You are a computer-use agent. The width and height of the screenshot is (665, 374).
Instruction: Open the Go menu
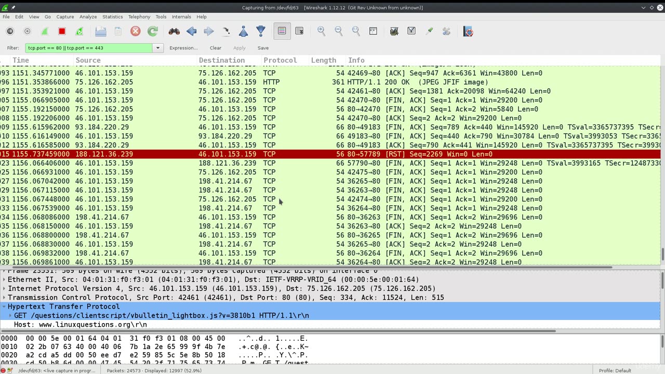(48, 17)
